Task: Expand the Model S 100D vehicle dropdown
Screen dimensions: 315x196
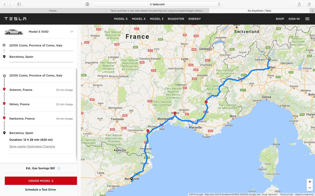Action: 72,32
